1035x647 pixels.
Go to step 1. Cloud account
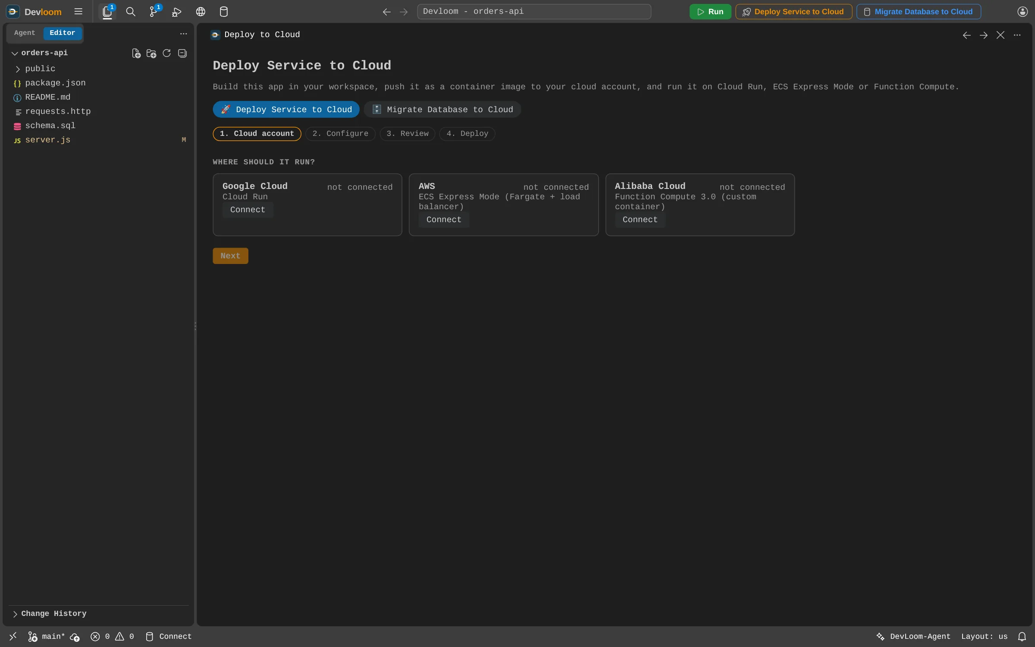(x=257, y=134)
